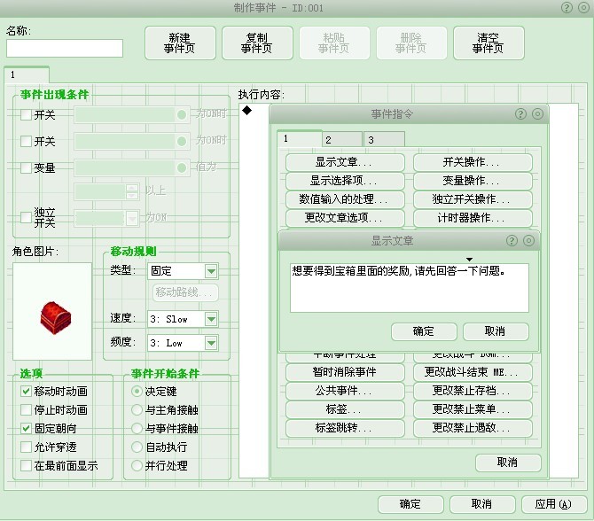Click 开关操作 command button
The width and height of the screenshot is (594, 521).
pyautogui.click(x=473, y=162)
